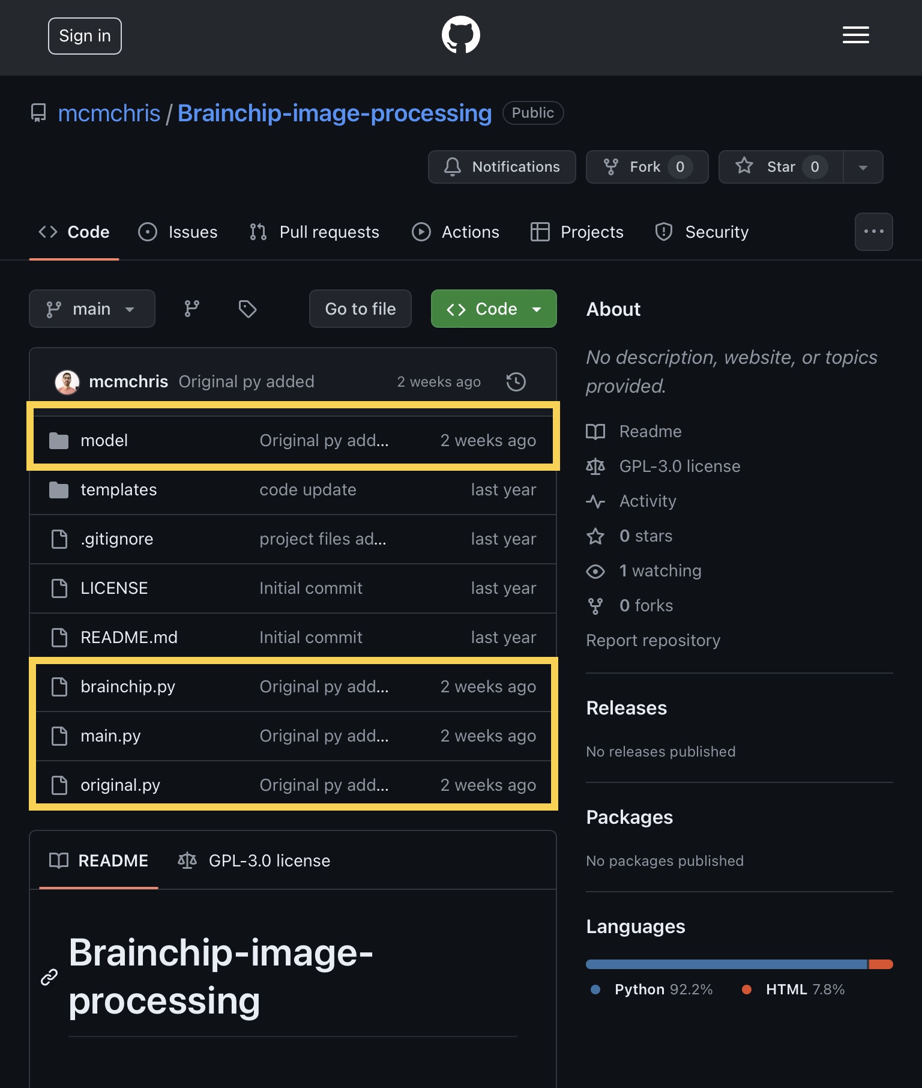Click Report repository link
The width and height of the screenshot is (922, 1088).
pyautogui.click(x=653, y=641)
